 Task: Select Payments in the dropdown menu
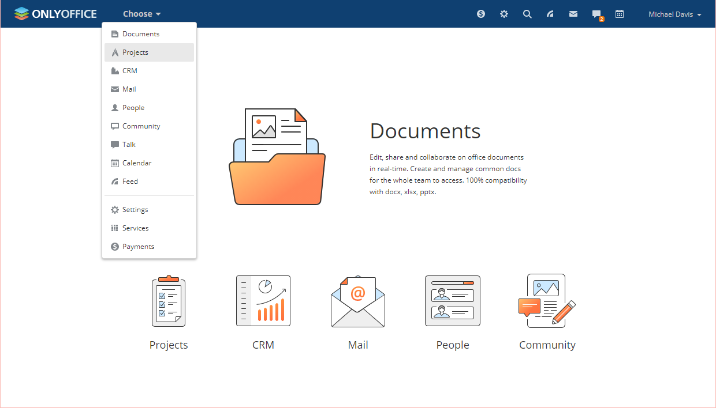pyautogui.click(x=138, y=247)
